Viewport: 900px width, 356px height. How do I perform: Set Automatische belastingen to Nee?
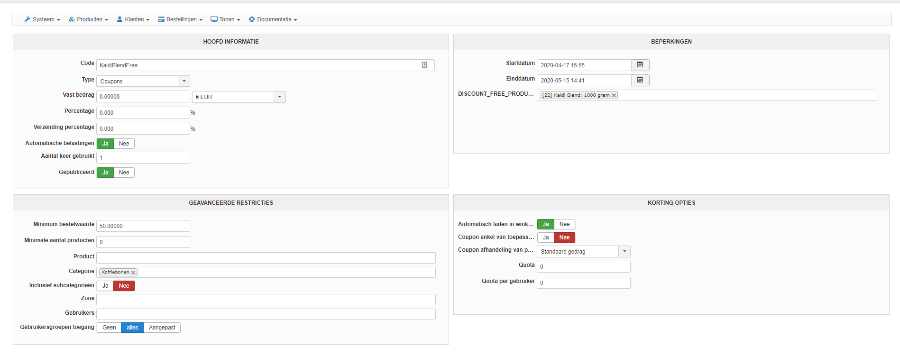124,144
